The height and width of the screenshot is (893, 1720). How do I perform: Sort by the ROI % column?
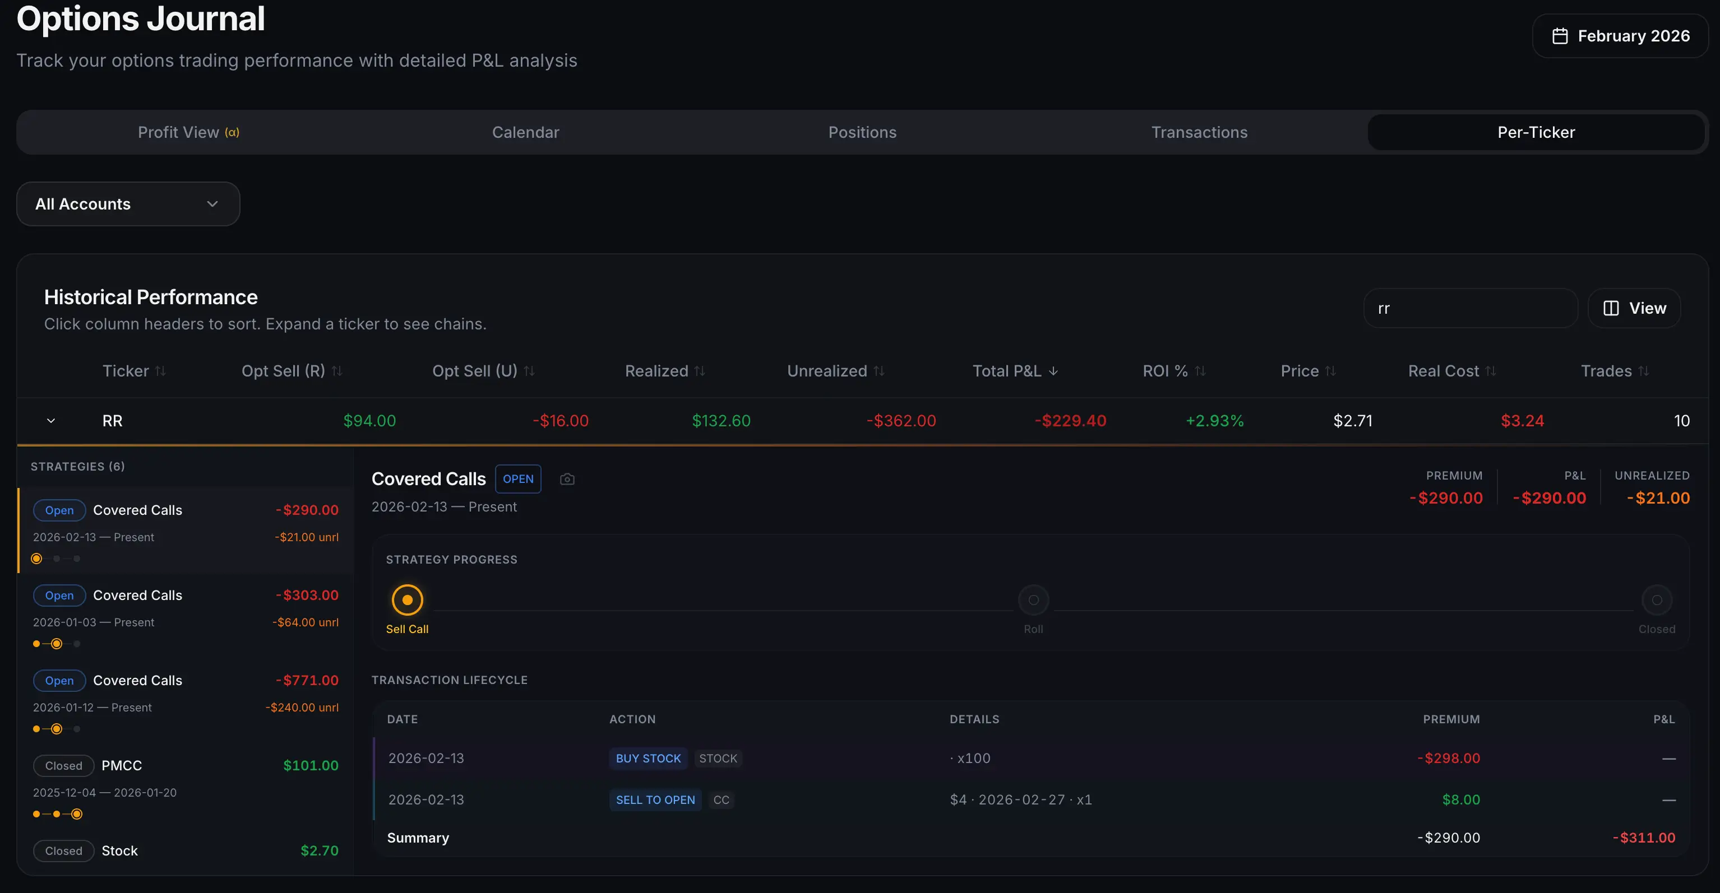click(x=1174, y=371)
